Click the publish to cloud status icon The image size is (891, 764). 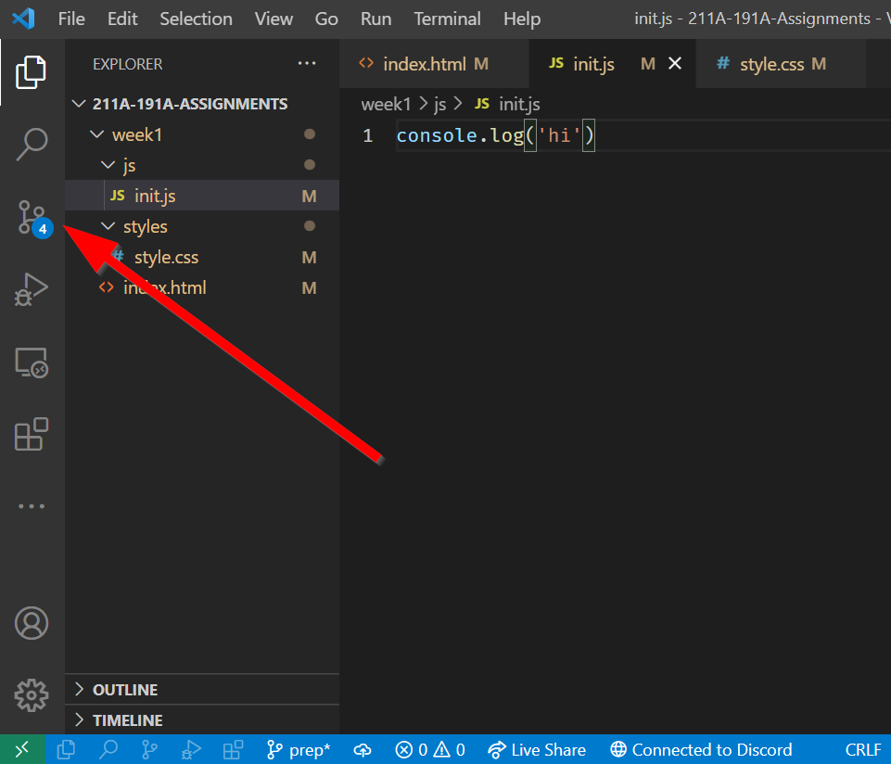[x=363, y=749]
